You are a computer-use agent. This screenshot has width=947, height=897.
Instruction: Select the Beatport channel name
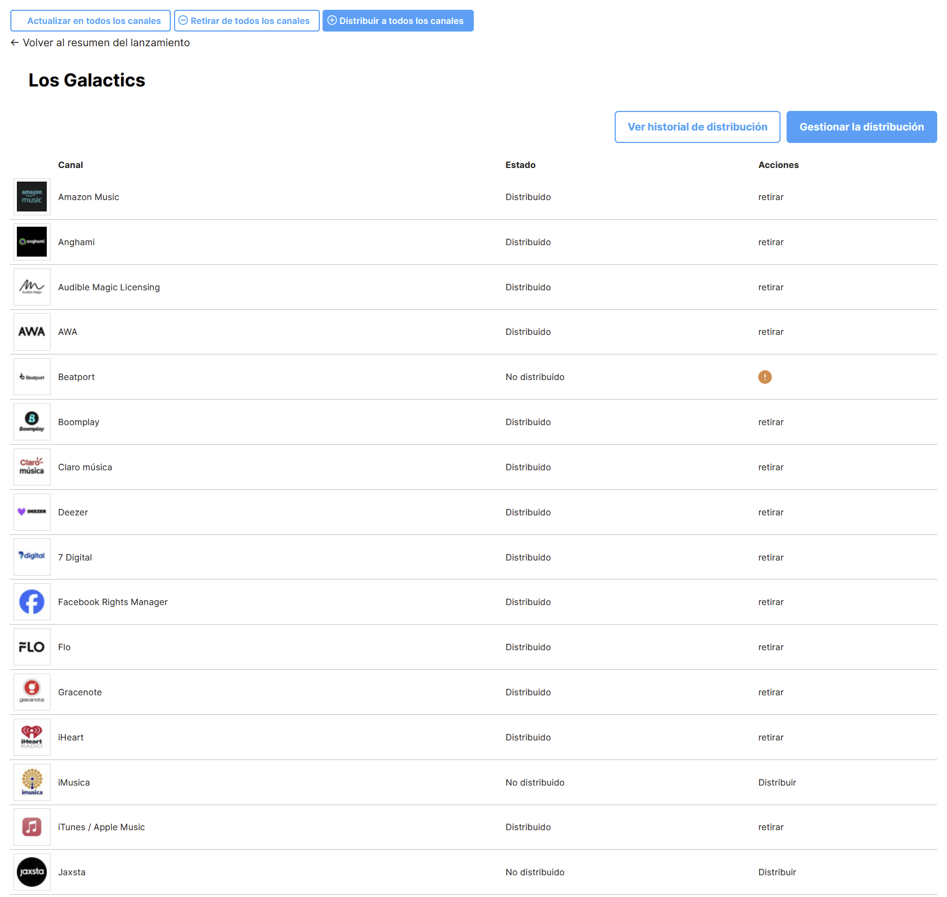[76, 377]
